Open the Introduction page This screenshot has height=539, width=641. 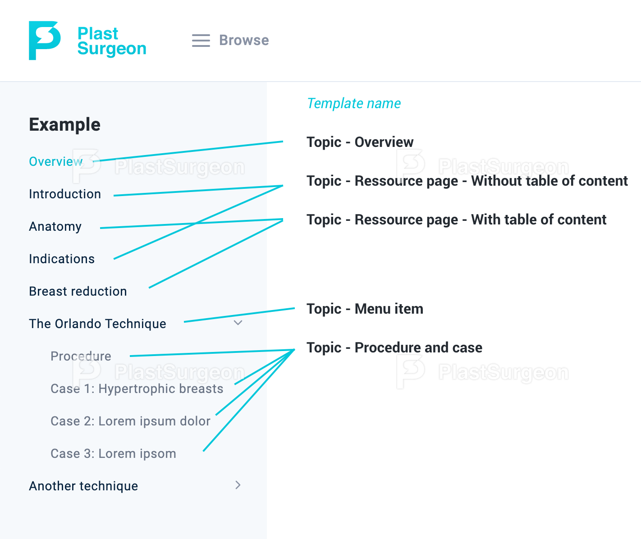(65, 194)
